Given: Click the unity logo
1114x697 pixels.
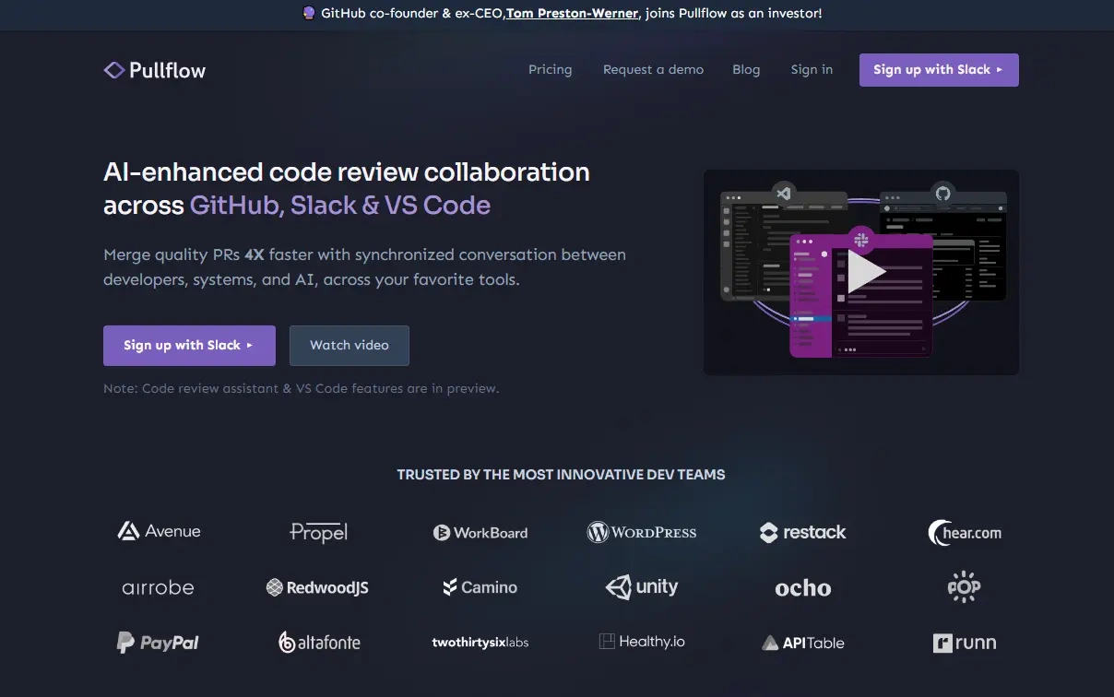Looking at the screenshot, I should click(642, 587).
